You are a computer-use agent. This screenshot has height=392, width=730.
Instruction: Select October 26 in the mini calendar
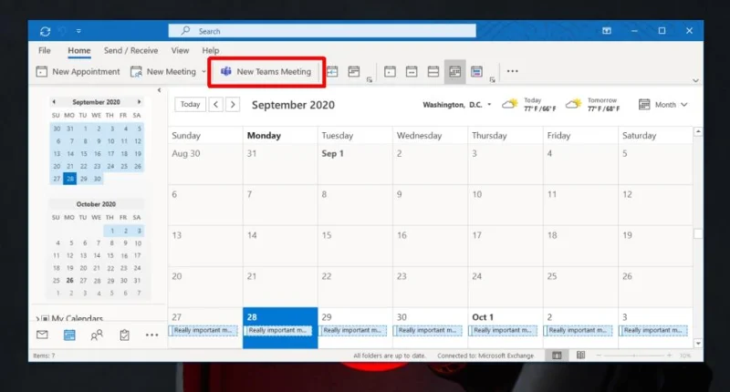click(x=70, y=281)
